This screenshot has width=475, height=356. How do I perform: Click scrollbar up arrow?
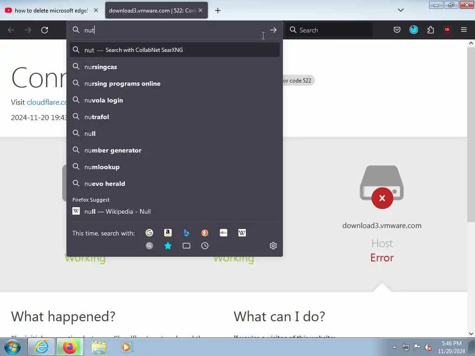click(x=471, y=43)
